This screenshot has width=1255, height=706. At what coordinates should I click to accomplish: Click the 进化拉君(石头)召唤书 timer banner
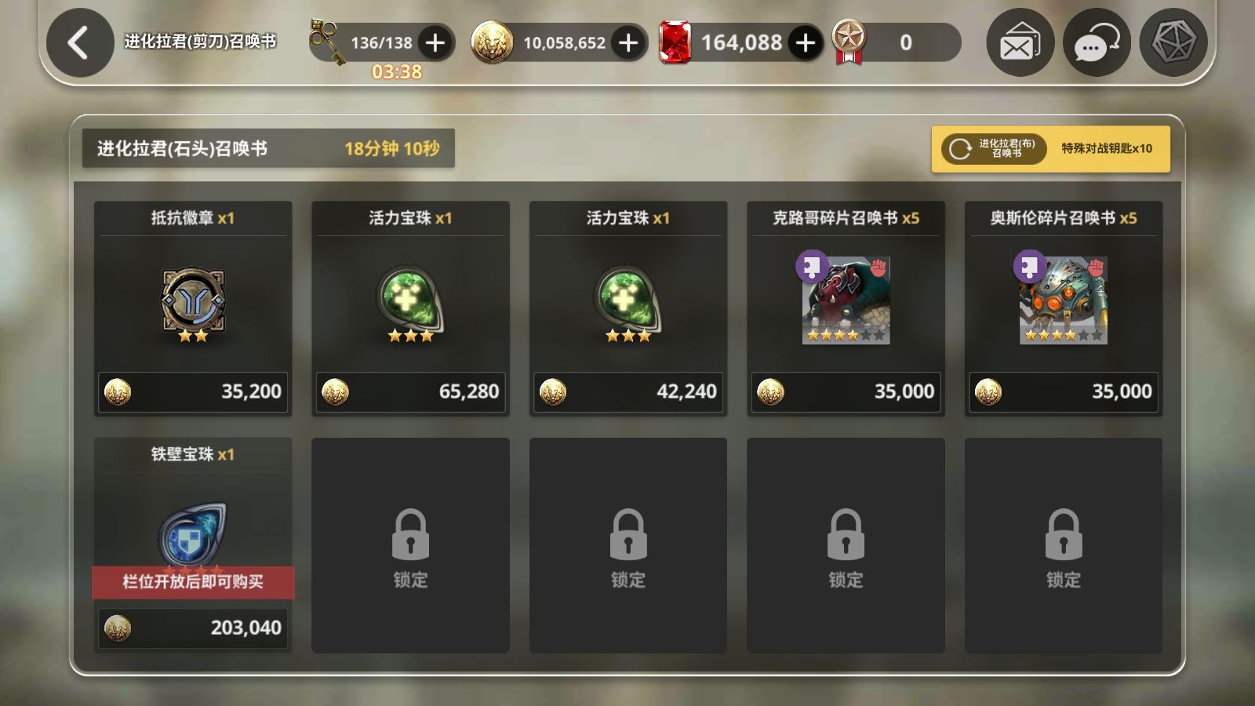tap(268, 148)
